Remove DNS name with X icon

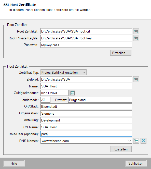[x=143, y=141]
